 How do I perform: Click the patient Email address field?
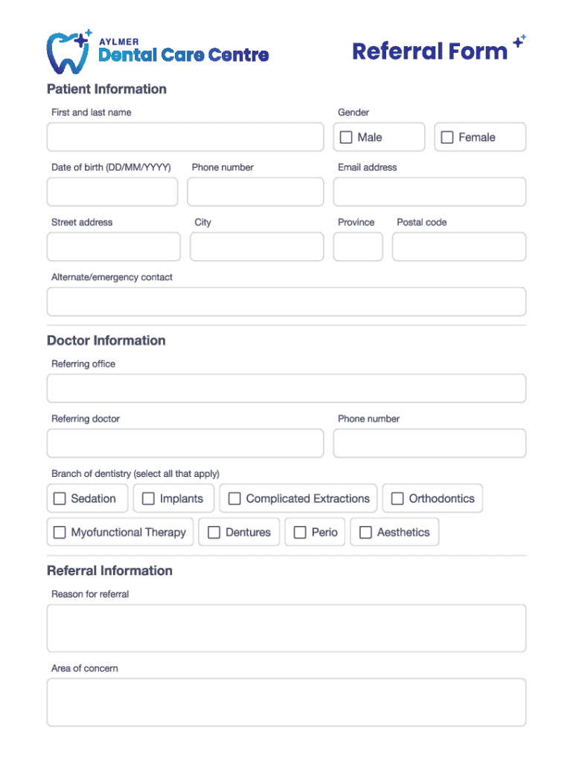point(429,191)
